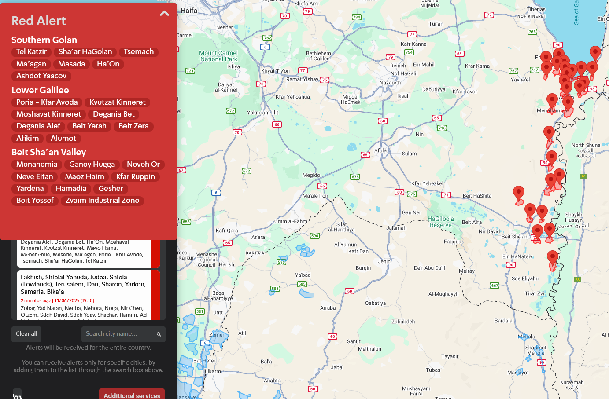Click the red map pin at Menahemia

pyautogui.click(x=552, y=102)
